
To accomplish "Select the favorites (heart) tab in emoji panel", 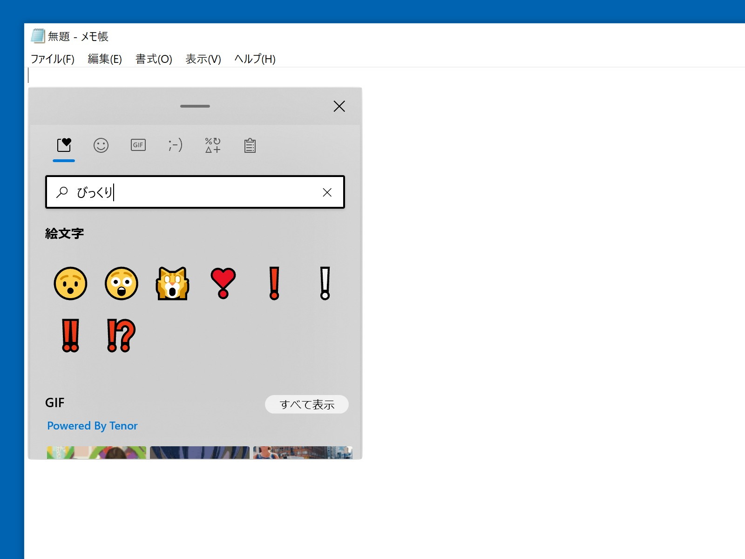I will pos(64,145).
